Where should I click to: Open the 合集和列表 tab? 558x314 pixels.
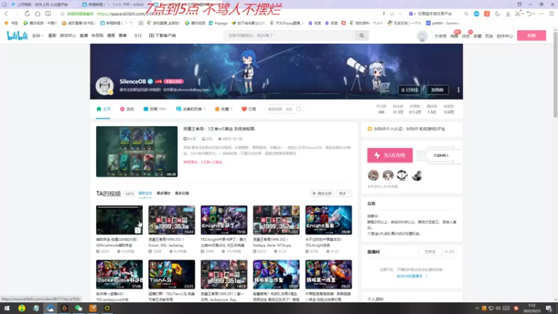click(190, 109)
